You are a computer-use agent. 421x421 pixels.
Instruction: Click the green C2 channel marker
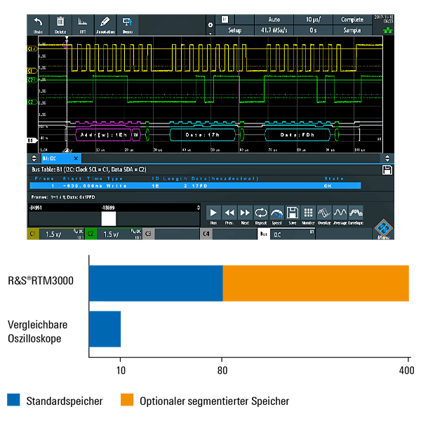[32, 102]
